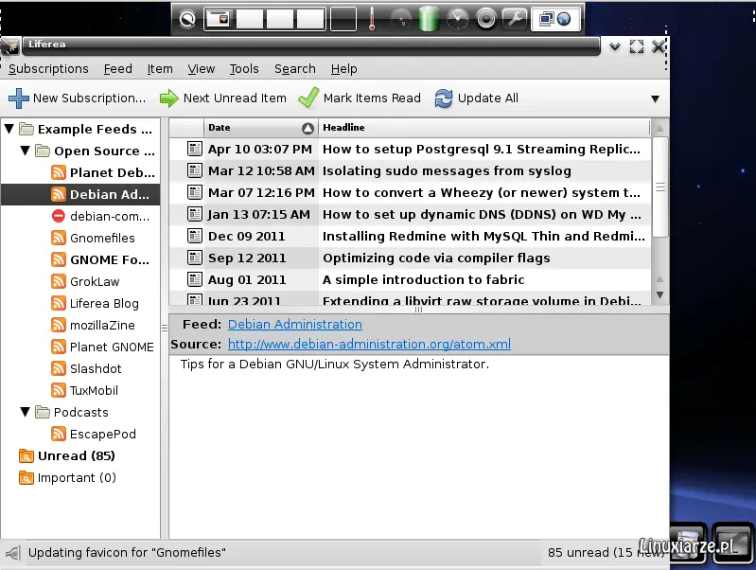Image resolution: width=756 pixels, height=570 pixels.
Task: Select the unavailable debian-com... feed
Action: pos(100,216)
